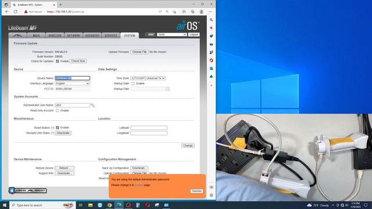Open the notification center icon
Viewport: 372px width, 209px height.
[366, 205]
